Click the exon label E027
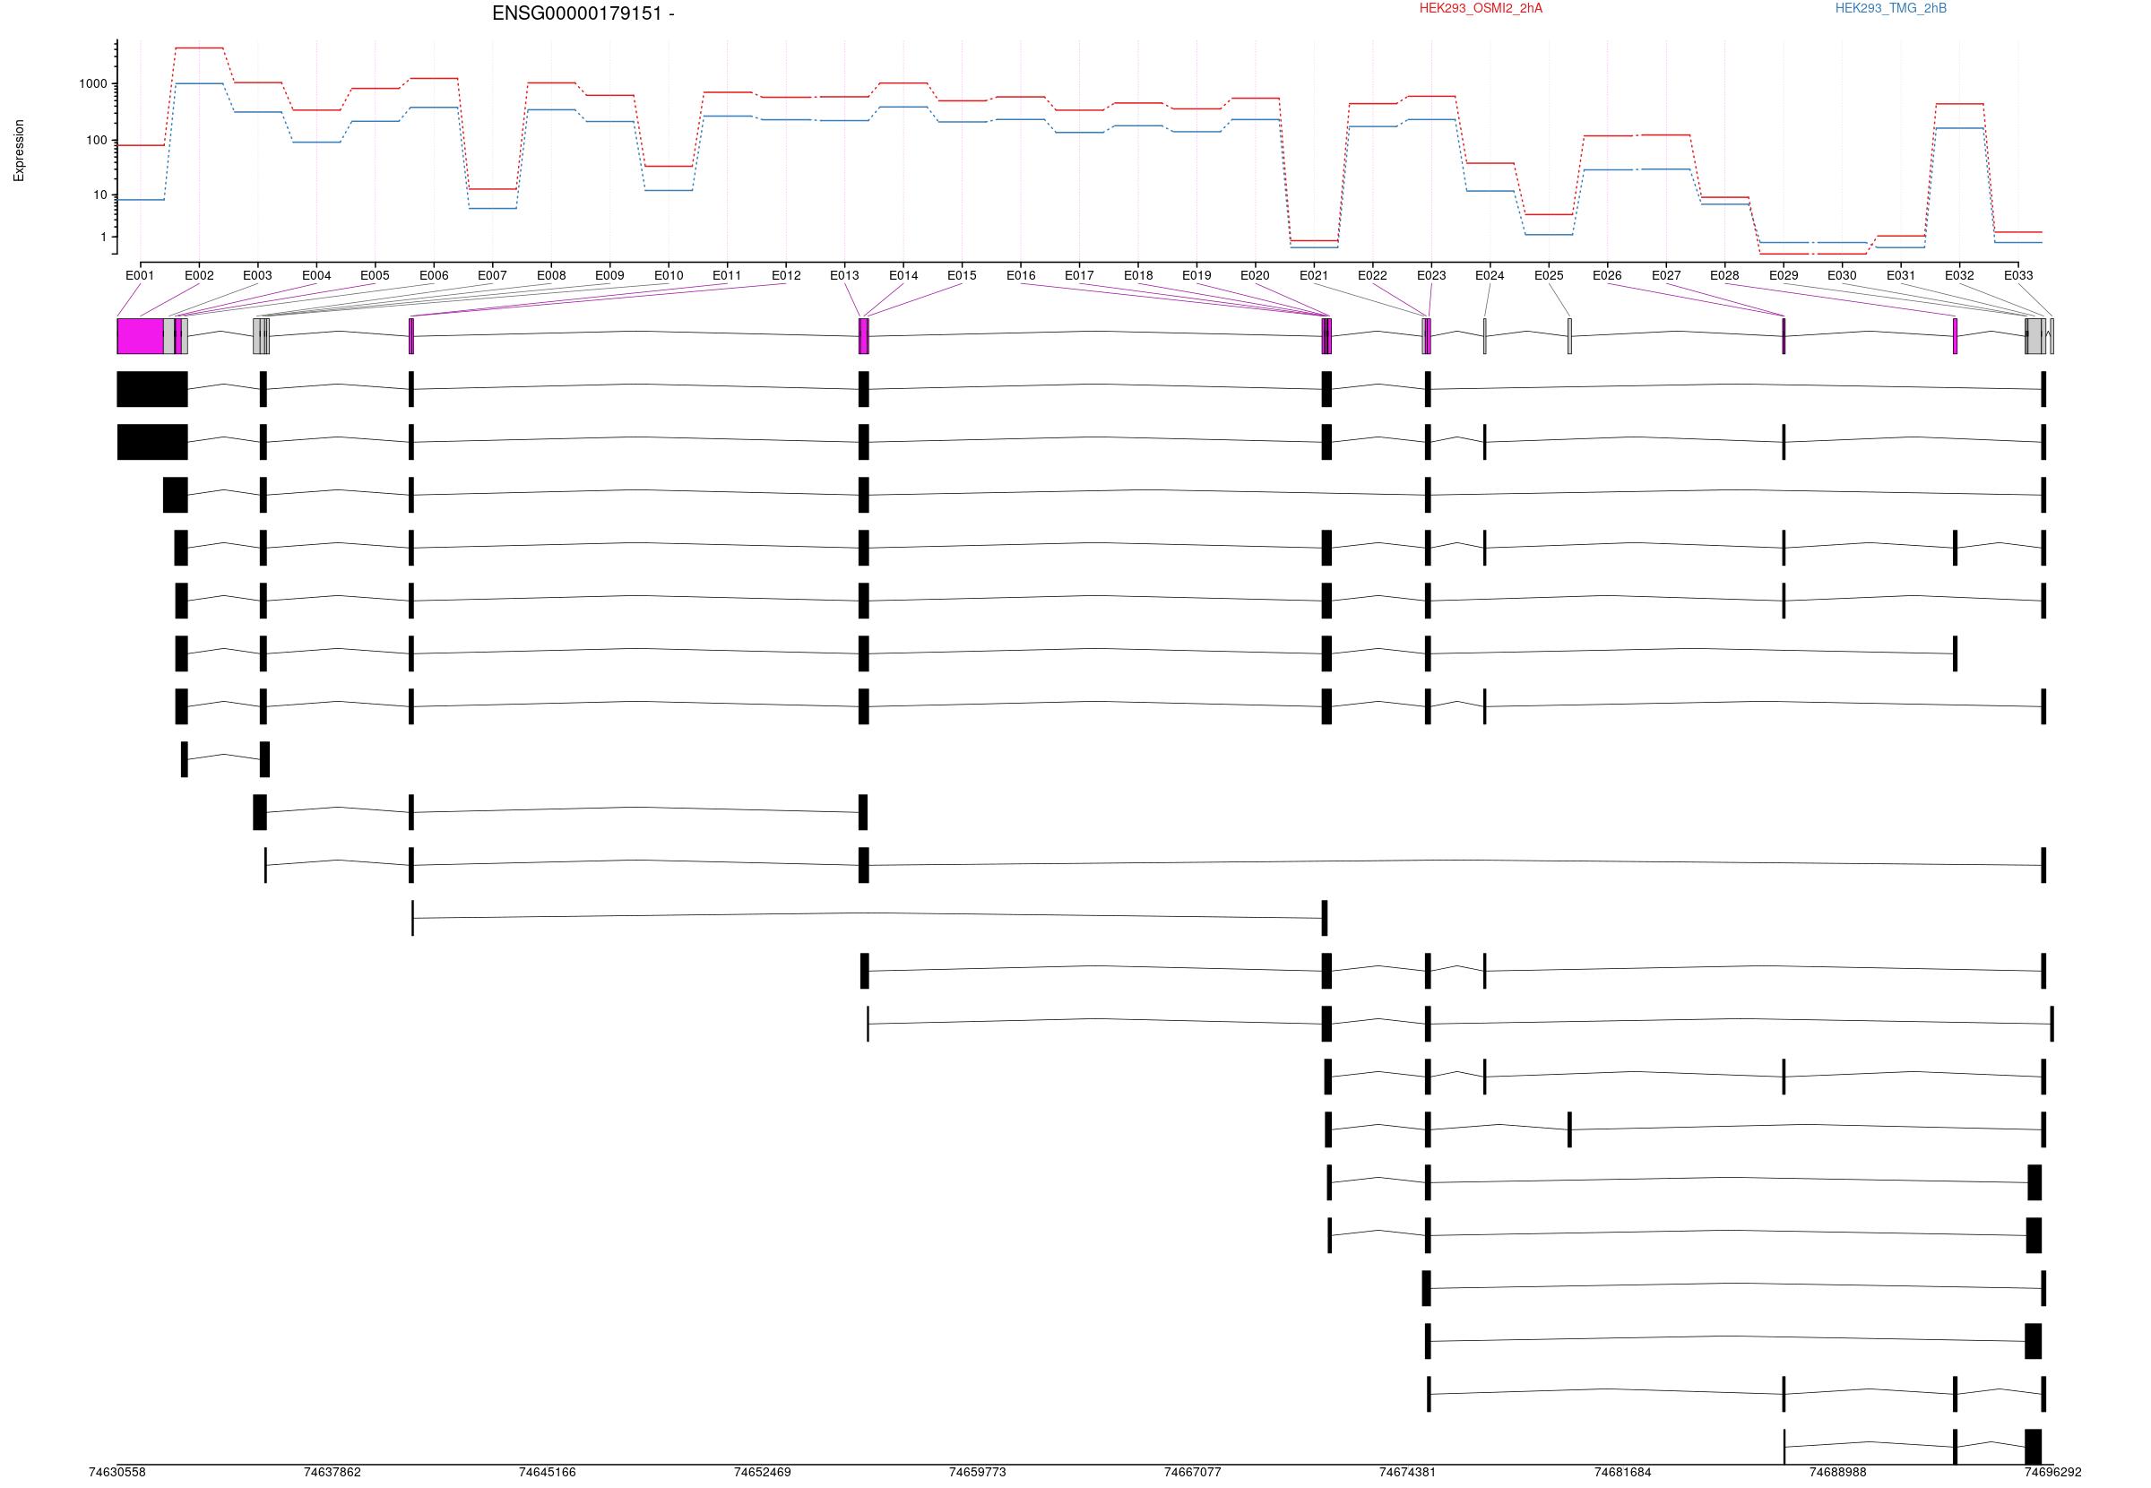This screenshot has width=2151, height=1488. (x=1666, y=276)
